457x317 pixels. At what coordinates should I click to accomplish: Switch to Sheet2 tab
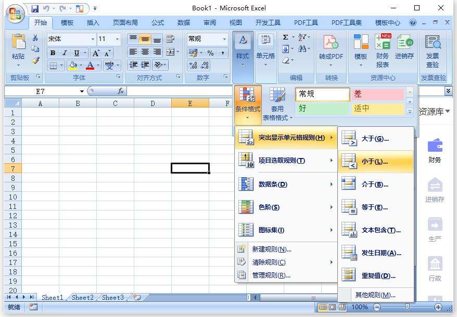[82, 297]
